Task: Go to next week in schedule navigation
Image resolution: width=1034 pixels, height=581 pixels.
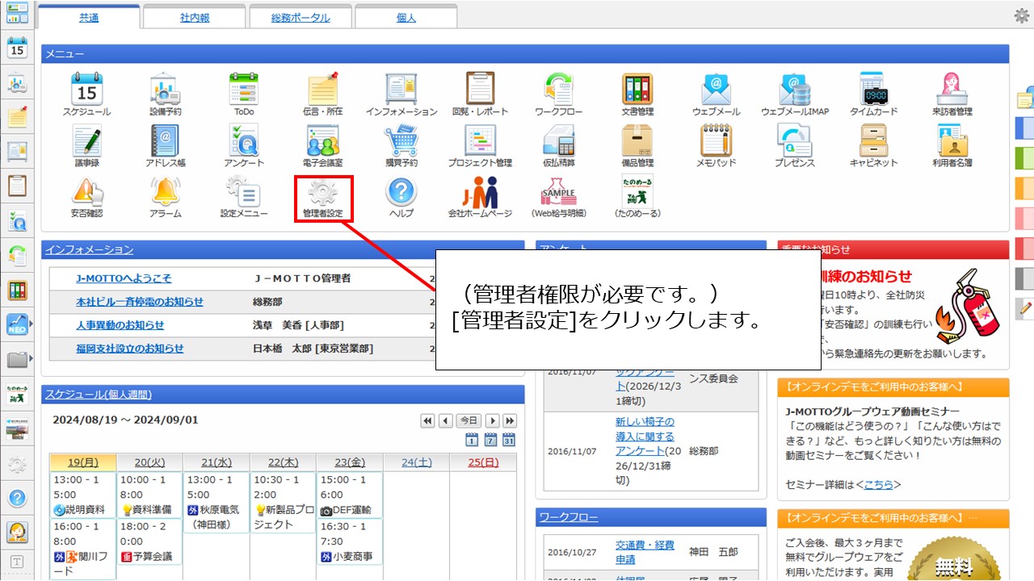Action: point(510,420)
